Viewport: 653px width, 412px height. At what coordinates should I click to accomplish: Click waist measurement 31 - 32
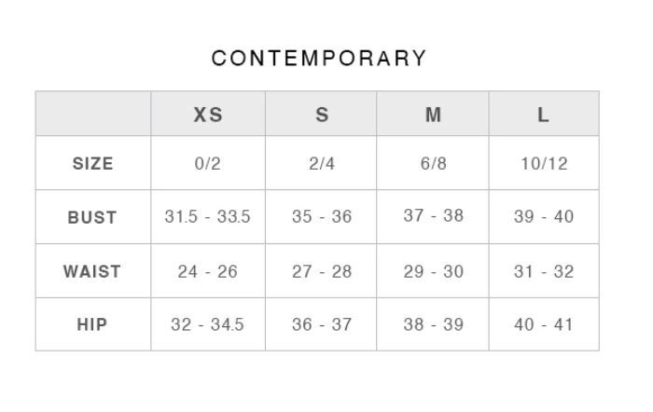[543, 271]
